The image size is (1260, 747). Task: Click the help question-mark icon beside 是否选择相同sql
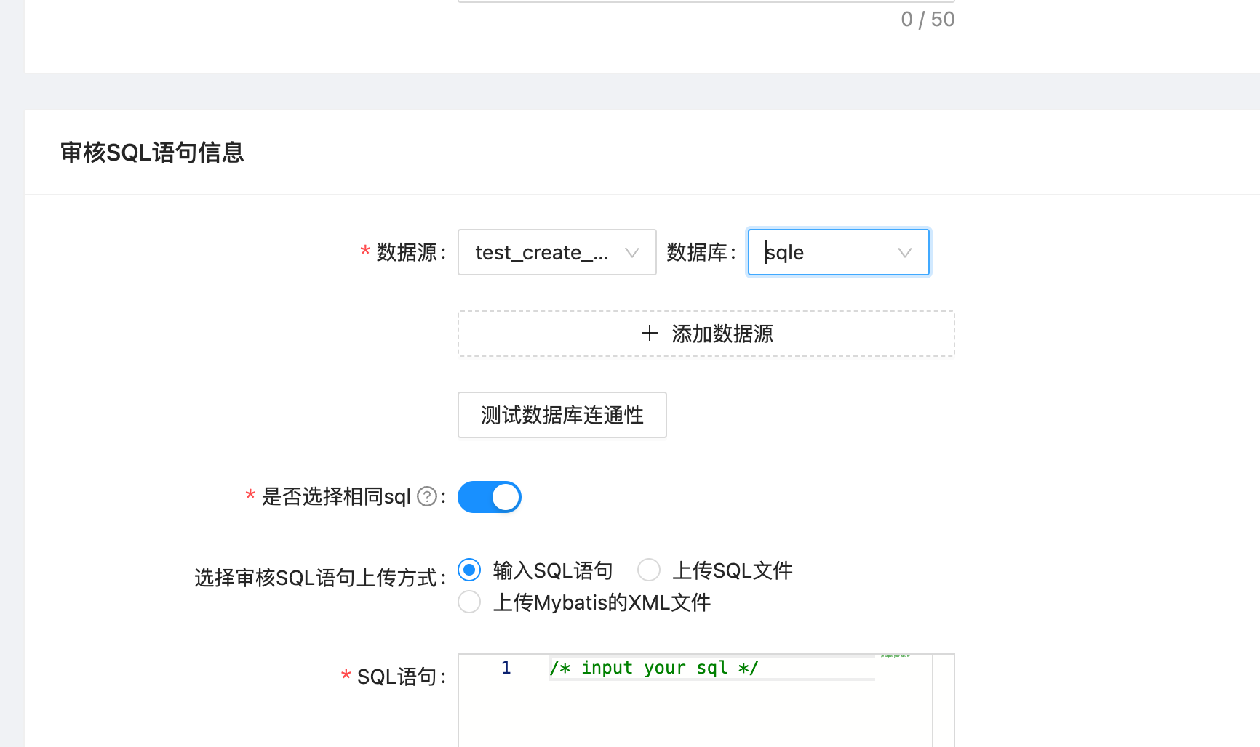click(427, 496)
